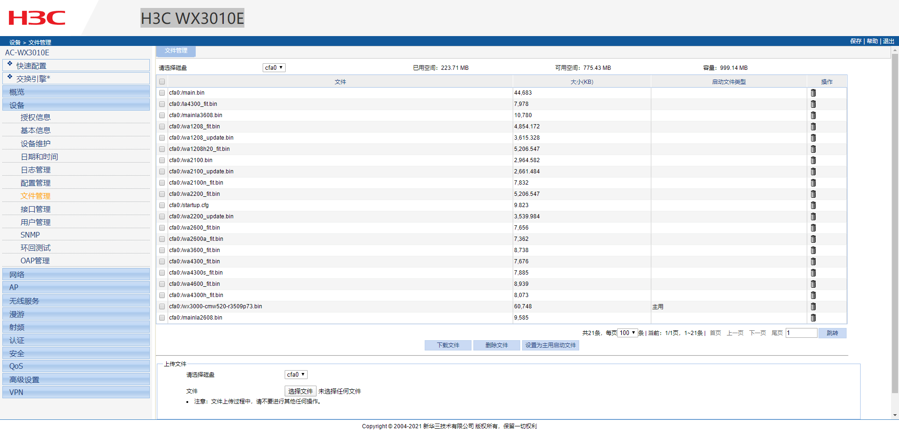Image resolution: width=899 pixels, height=432 pixels.
Task: Open the disk selector dropdown above file table
Action: pyautogui.click(x=274, y=67)
